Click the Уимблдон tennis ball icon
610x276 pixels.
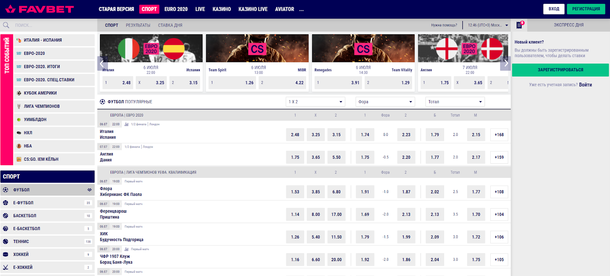coord(19,120)
